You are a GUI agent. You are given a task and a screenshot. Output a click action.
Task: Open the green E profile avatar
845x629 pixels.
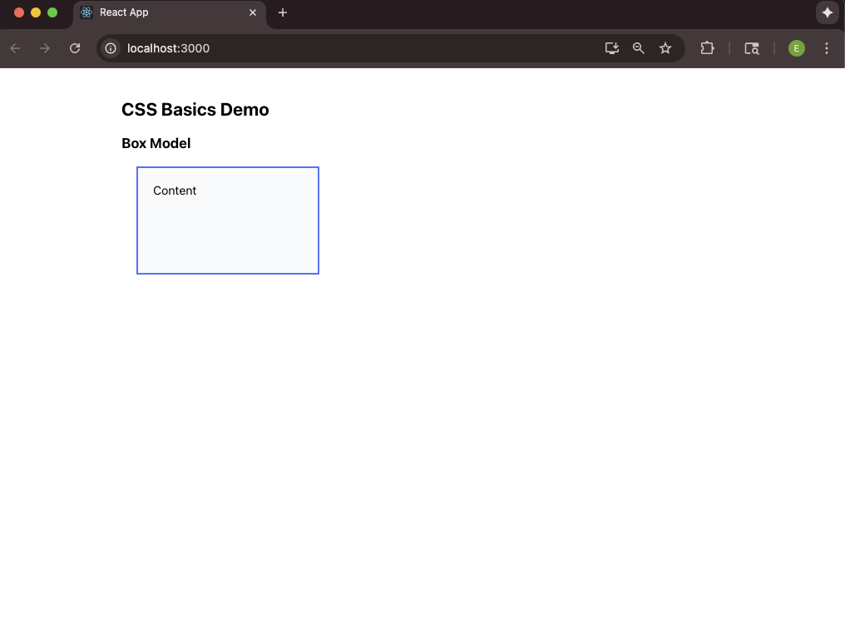click(x=797, y=48)
